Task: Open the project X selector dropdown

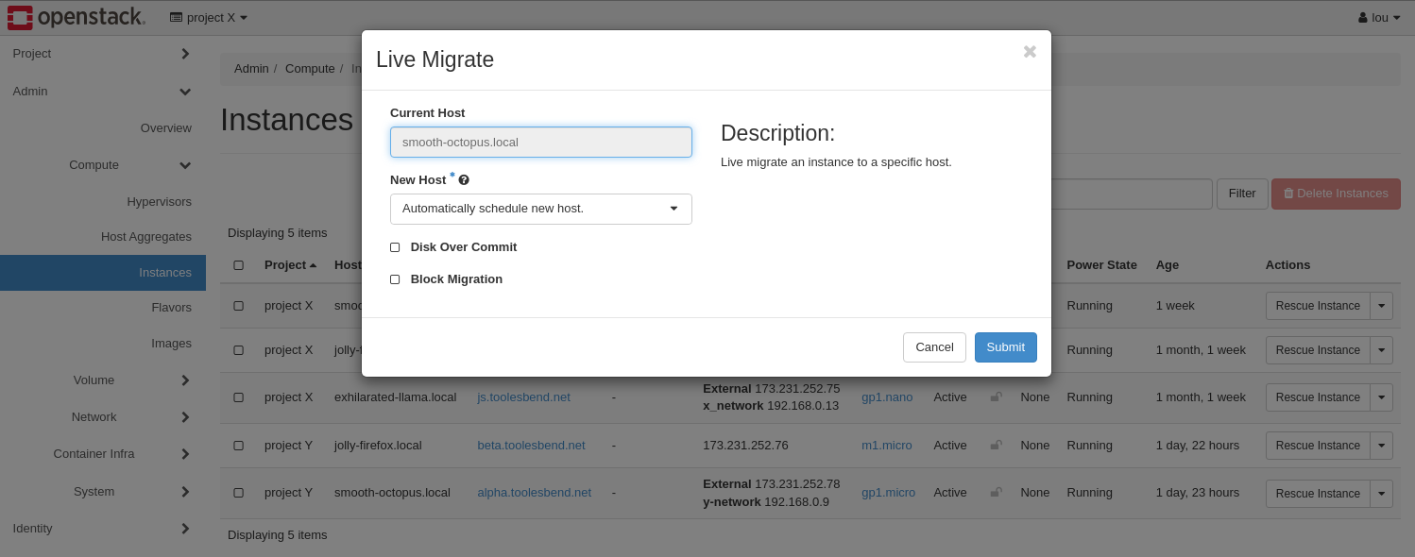Action: point(209,17)
